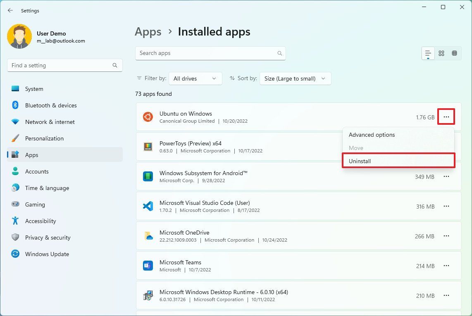Select the Accessibility icon in sidebar
The image size is (472, 316).
(15, 221)
